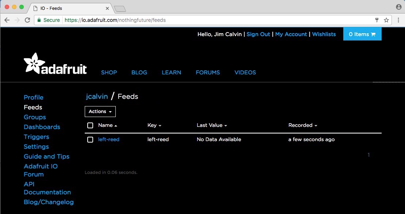Bookmark page with the star icon
This screenshot has width=405, height=214.
(386, 20)
